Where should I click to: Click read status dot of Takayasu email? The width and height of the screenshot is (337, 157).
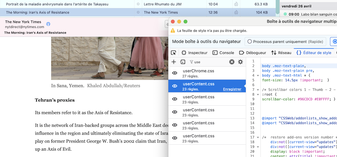[138, 4]
